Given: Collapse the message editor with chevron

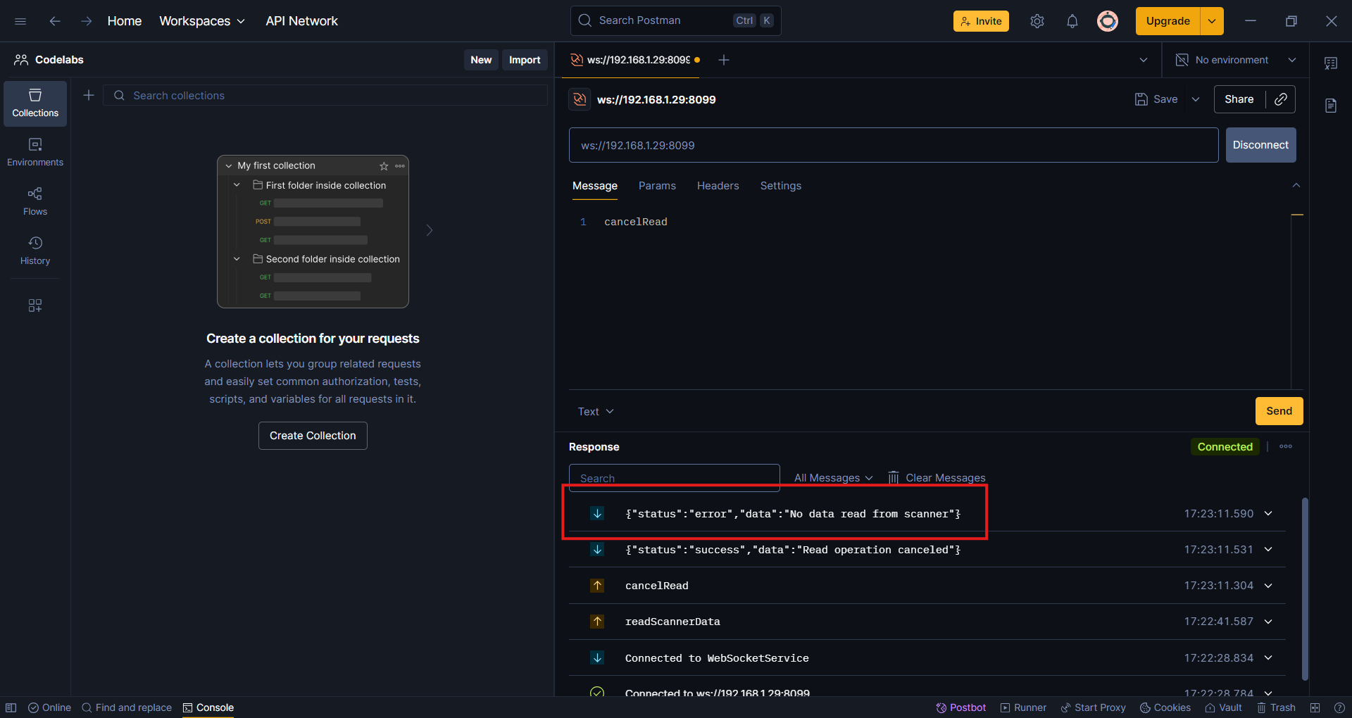Looking at the screenshot, I should [1296, 186].
